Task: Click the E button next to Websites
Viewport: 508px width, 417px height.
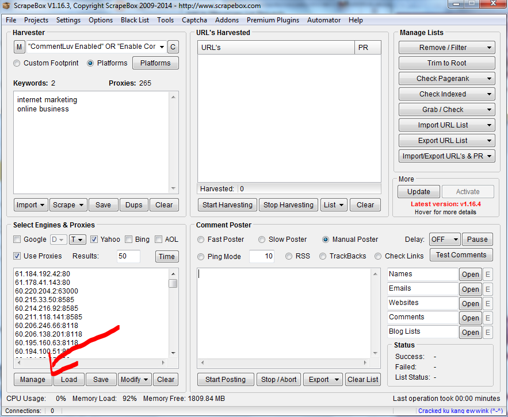Action: [x=488, y=303]
